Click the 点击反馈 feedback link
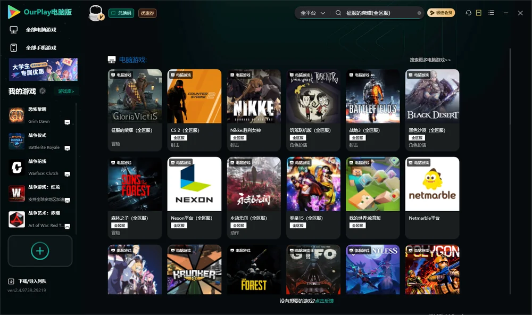532x315 pixels. pos(325,301)
